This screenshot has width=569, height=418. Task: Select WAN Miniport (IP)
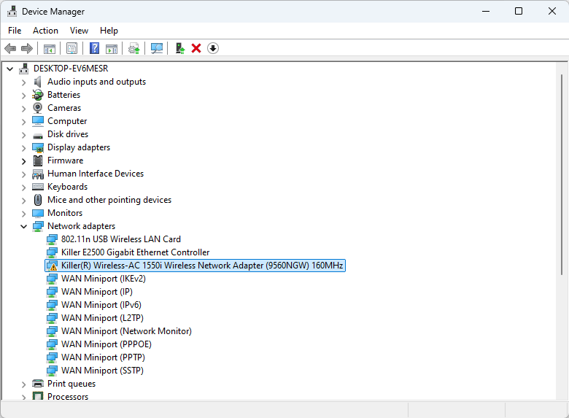pos(97,291)
